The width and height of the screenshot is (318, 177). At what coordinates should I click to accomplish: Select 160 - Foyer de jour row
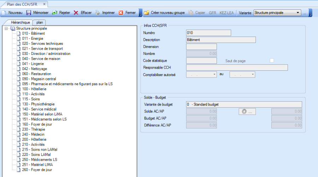pos(37,125)
